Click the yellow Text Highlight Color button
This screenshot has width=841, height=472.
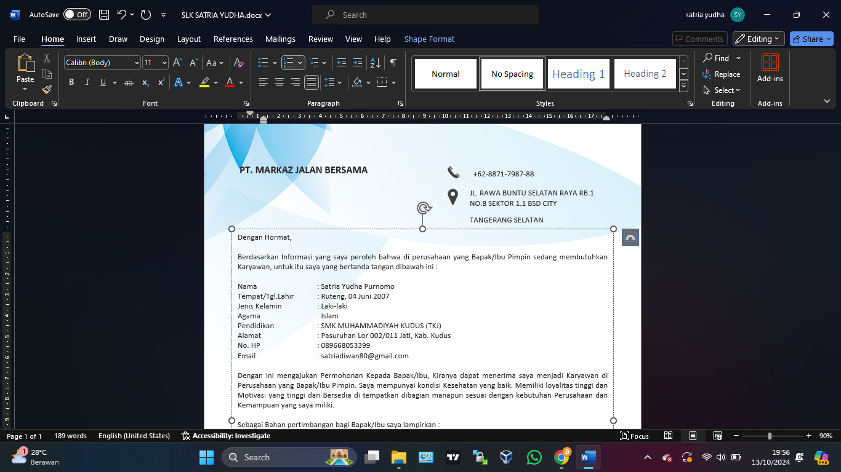click(204, 82)
